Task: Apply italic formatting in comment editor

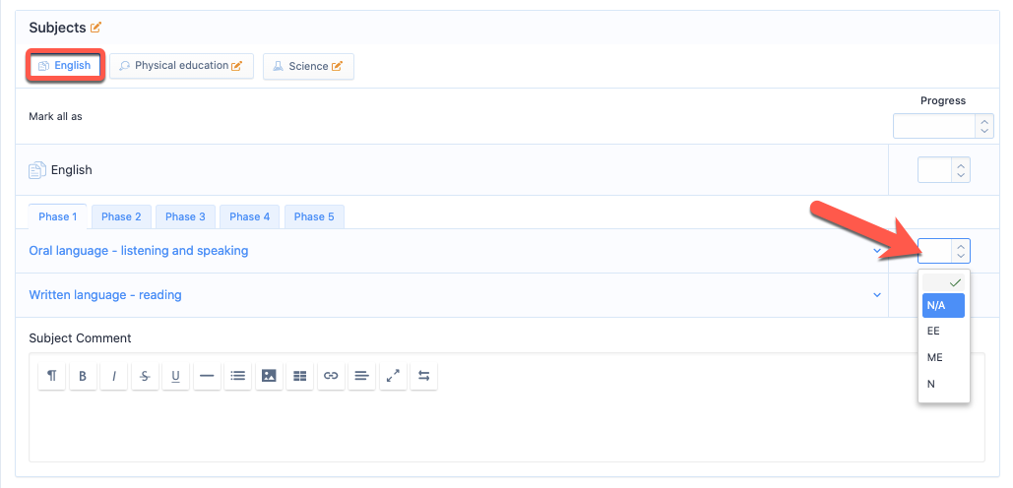Action: coord(113,376)
